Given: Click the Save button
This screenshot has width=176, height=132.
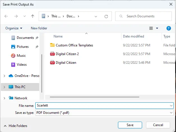Looking at the screenshot, I should [130, 125].
